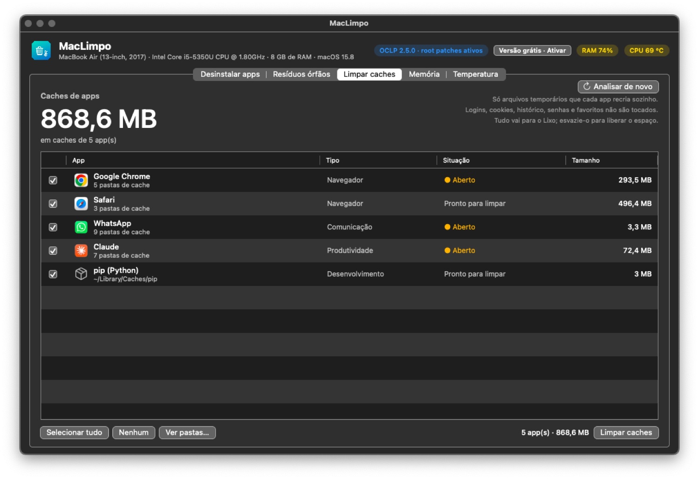Screen dimensions: 699x479
Task: Sort by the Situação column header
Action: pos(501,160)
